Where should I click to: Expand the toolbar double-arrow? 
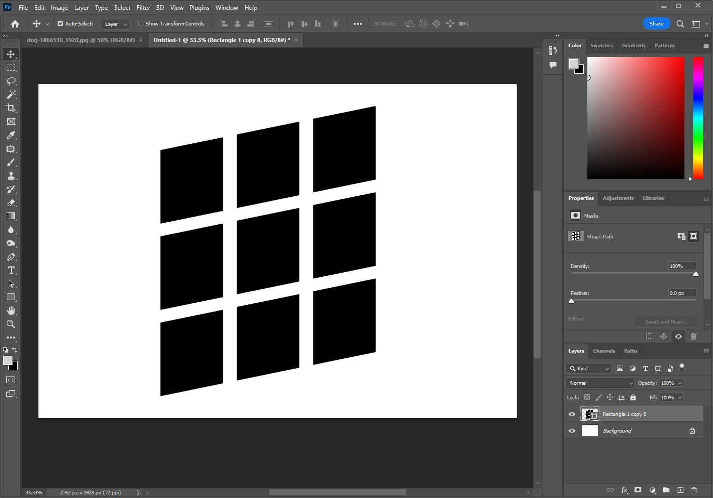pyautogui.click(x=5, y=35)
